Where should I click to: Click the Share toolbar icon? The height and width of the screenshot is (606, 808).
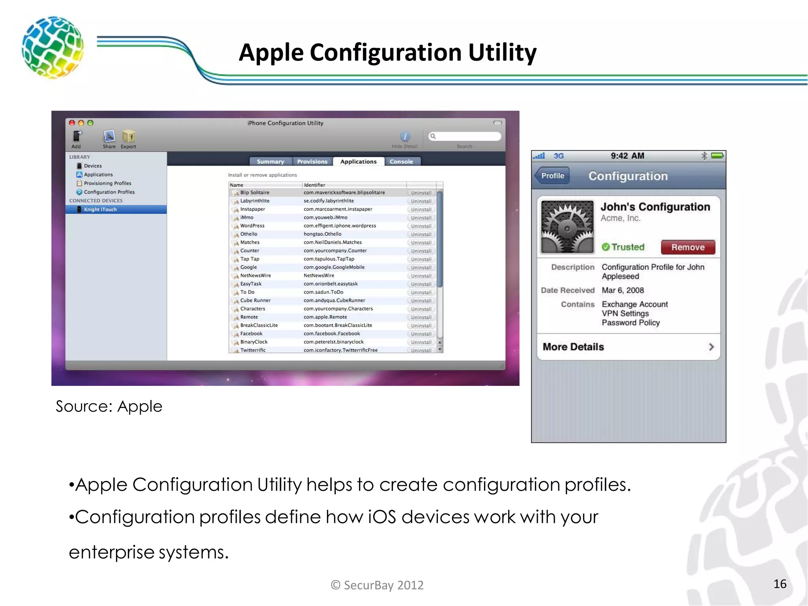(x=109, y=136)
